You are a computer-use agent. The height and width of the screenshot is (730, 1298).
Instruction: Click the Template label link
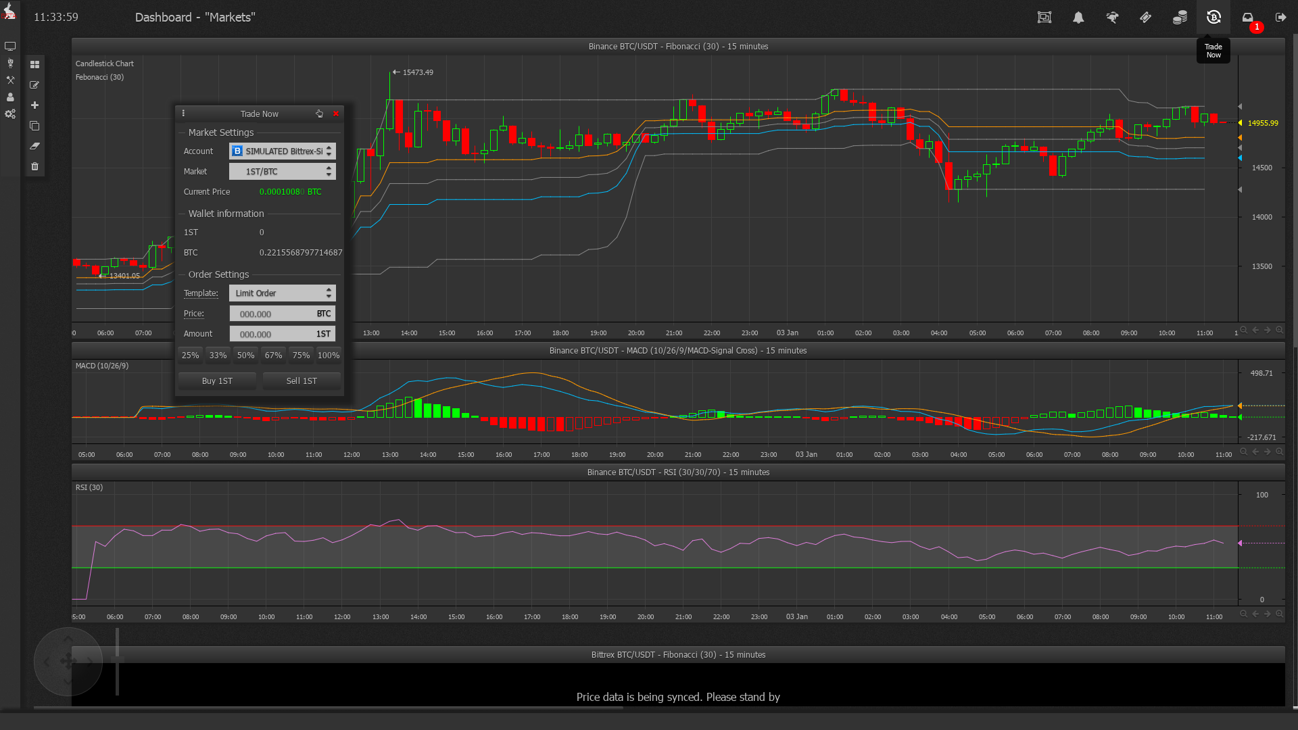point(201,293)
